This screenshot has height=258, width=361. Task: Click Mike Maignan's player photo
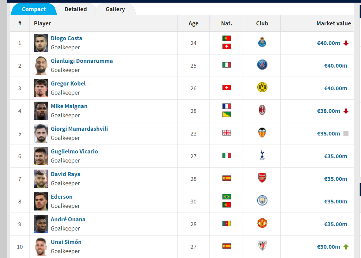pos(41,111)
